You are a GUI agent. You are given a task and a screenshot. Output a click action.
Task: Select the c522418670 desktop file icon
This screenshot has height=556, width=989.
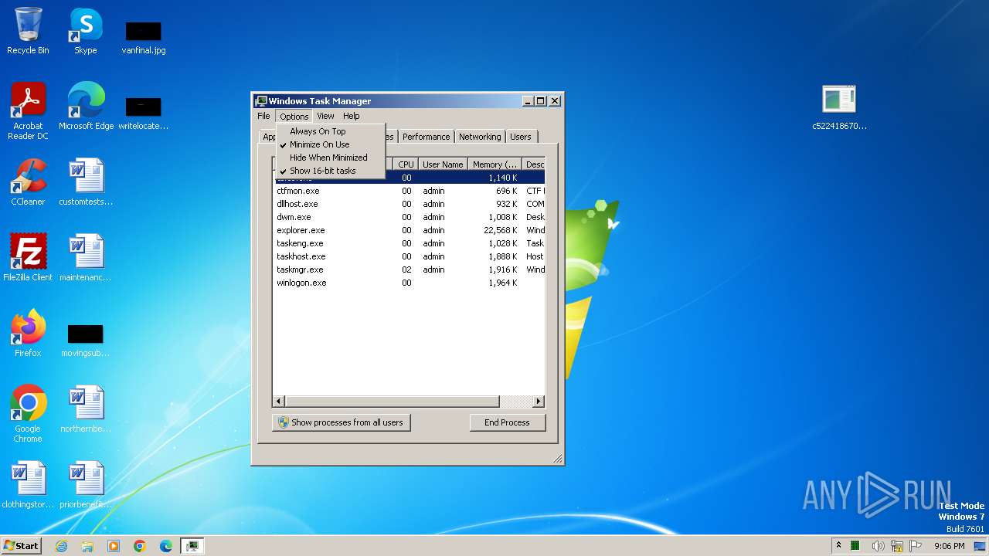(x=839, y=107)
